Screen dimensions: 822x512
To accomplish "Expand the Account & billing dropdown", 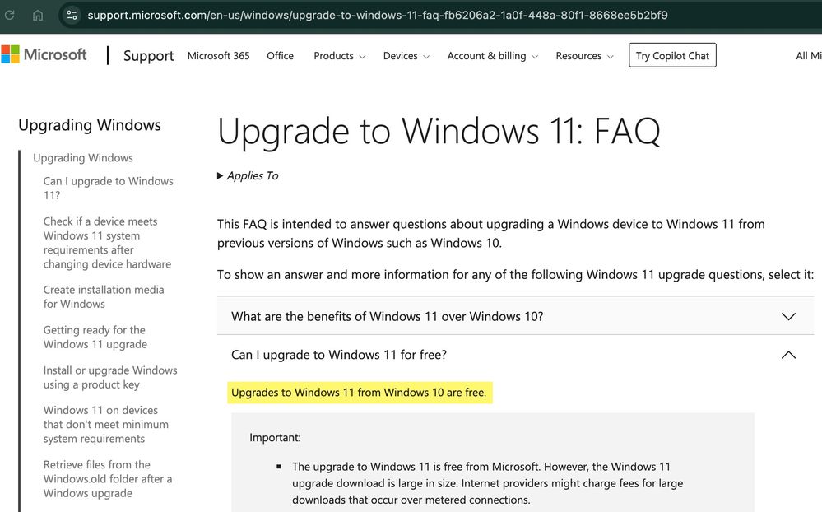I will tap(492, 56).
